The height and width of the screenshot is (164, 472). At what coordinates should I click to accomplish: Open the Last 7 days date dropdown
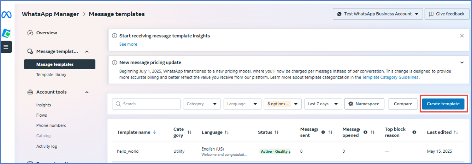[323, 104]
